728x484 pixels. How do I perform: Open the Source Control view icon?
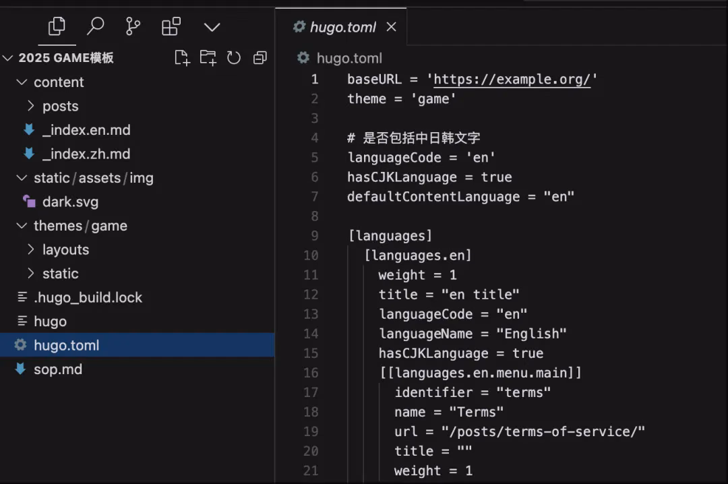[133, 26]
